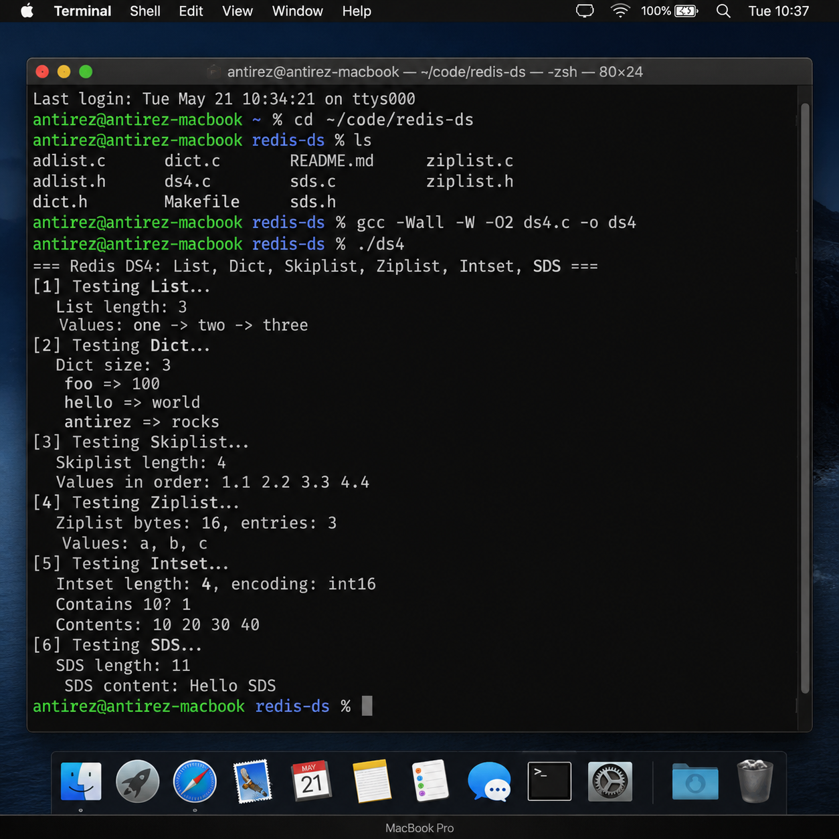839x839 pixels.
Task: Open the Shell menu
Action: [x=145, y=11]
